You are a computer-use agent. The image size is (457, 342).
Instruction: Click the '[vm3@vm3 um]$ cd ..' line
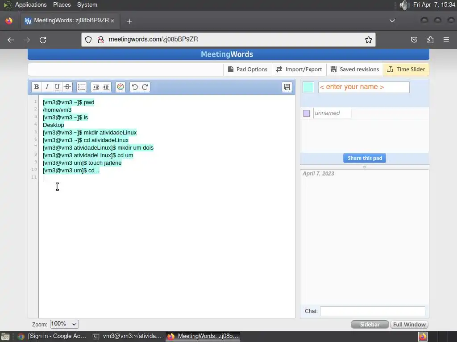71,171
